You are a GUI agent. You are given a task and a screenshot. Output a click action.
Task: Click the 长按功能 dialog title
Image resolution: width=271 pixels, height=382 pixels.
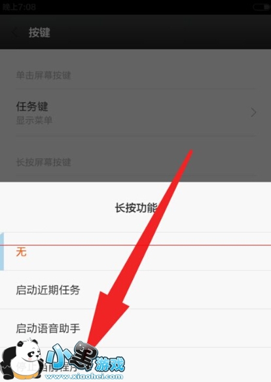(x=136, y=208)
